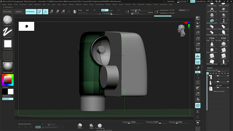
Task: Open the Texture Off selector
Action: point(8,55)
